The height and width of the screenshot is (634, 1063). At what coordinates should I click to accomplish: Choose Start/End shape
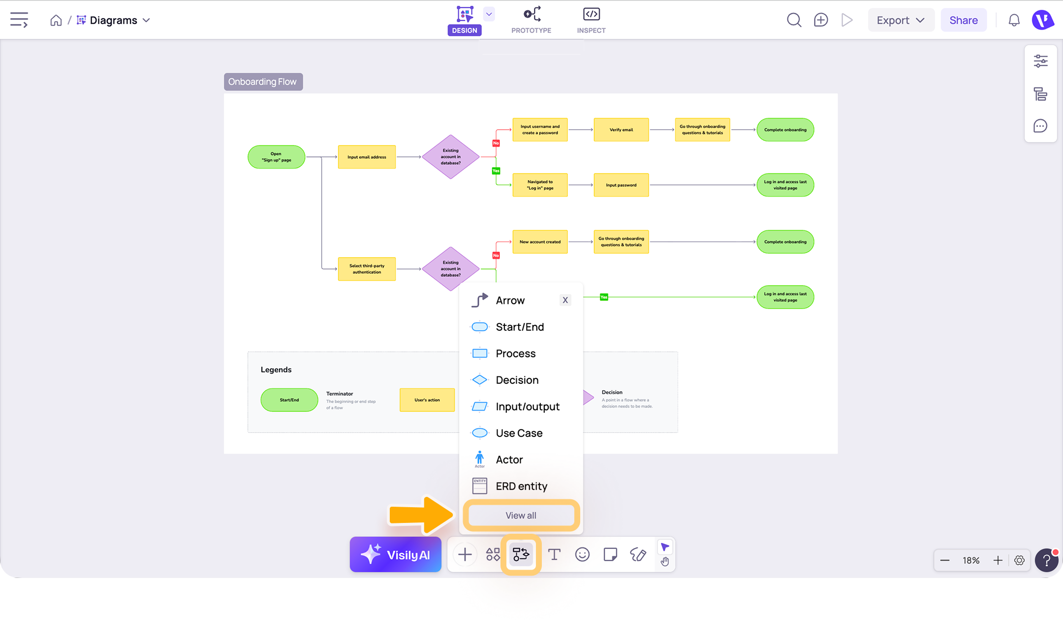pos(521,327)
